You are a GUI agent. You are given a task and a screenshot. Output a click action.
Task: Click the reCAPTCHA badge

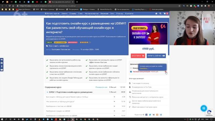tap(209, 113)
